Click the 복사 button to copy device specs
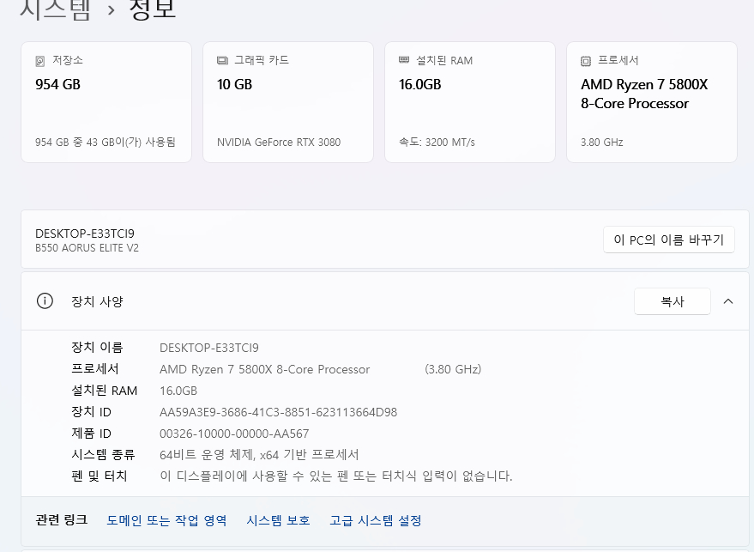 click(x=672, y=301)
